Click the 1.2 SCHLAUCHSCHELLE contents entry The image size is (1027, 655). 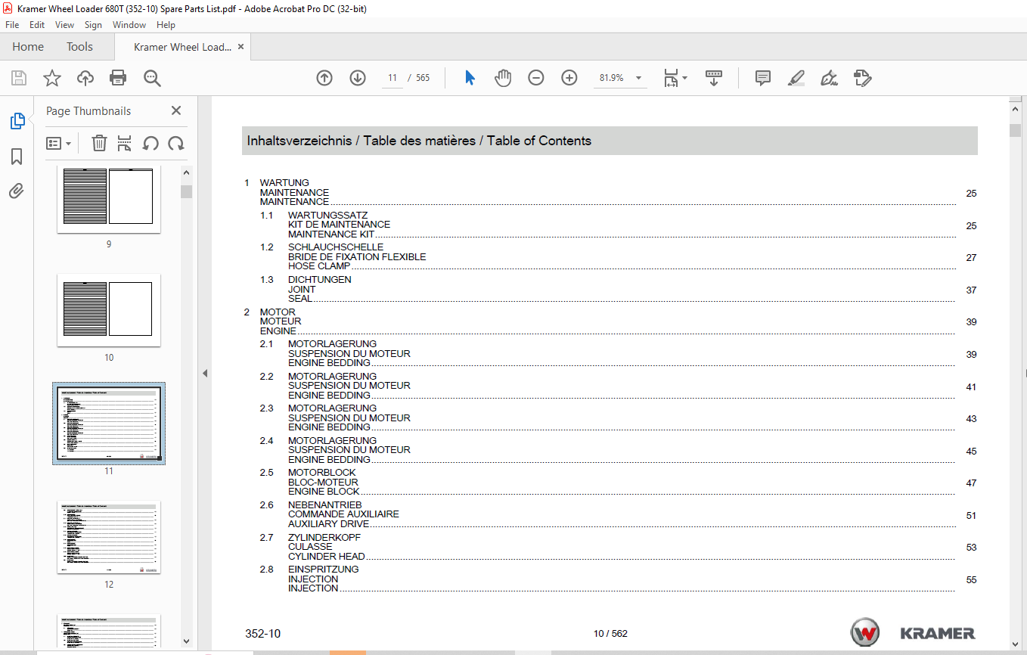tap(618, 256)
